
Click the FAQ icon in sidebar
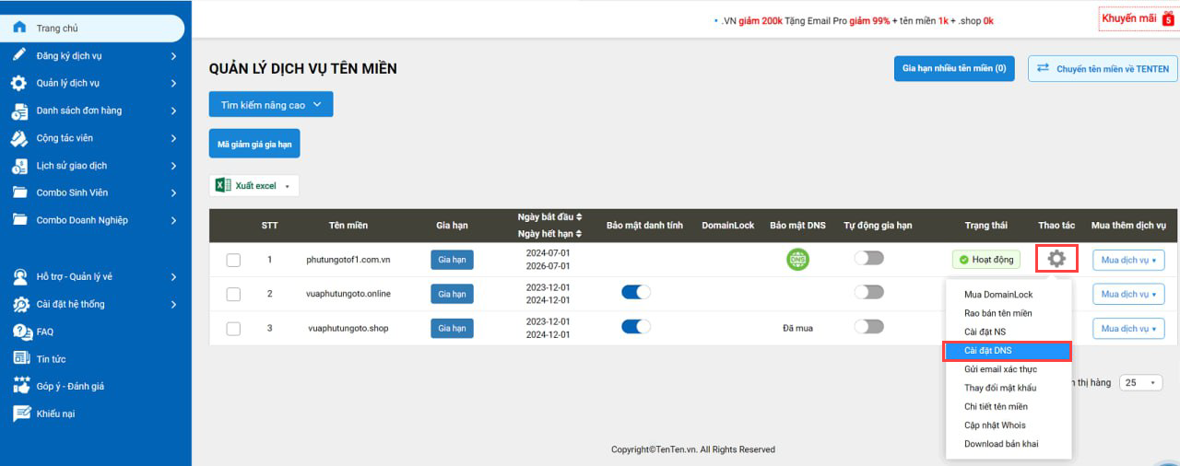[21, 332]
